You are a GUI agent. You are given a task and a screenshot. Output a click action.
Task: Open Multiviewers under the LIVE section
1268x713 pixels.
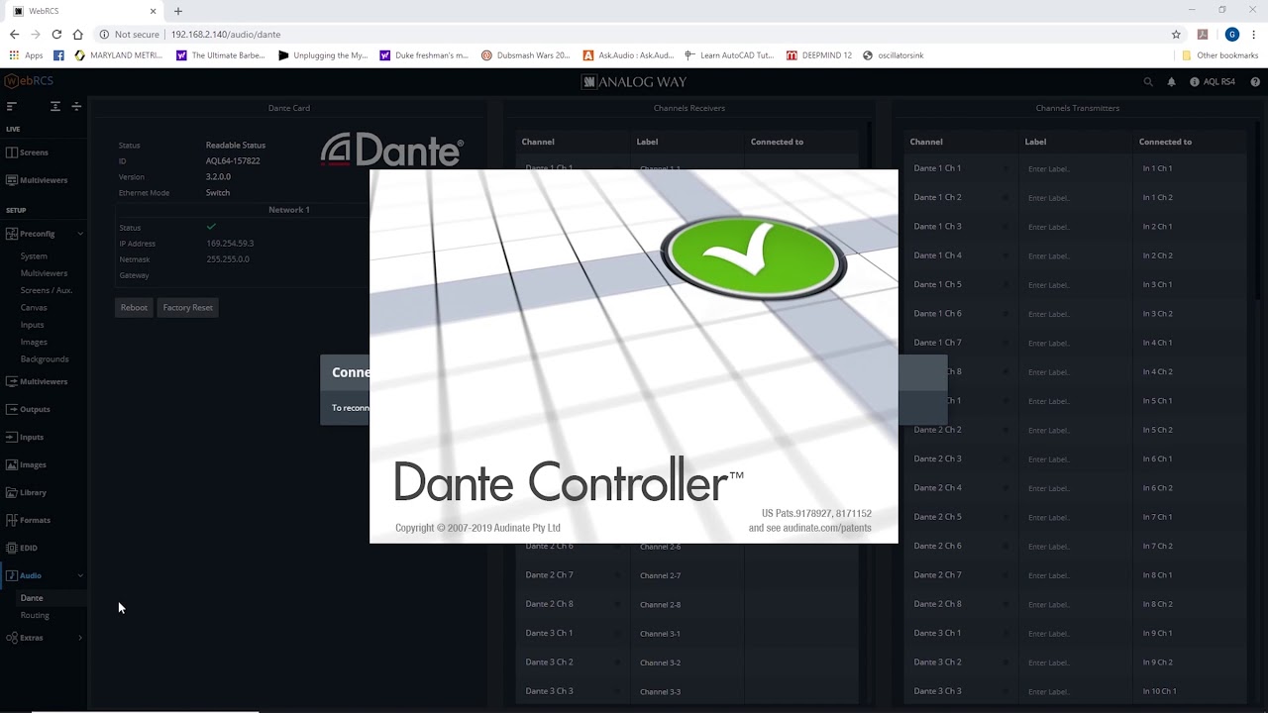tap(37, 180)
